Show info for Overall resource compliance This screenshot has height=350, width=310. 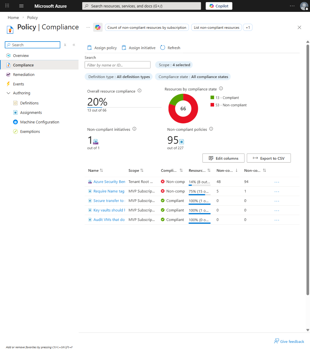click(140, 91)
